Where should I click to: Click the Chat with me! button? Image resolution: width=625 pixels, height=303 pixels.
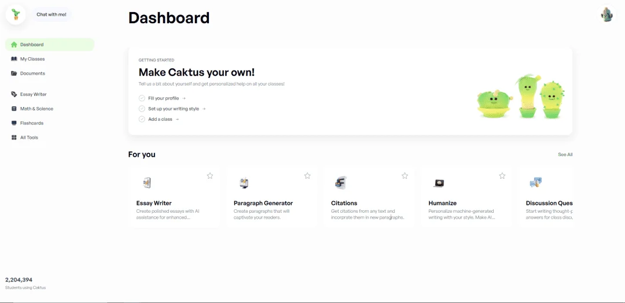click(52, 14)
